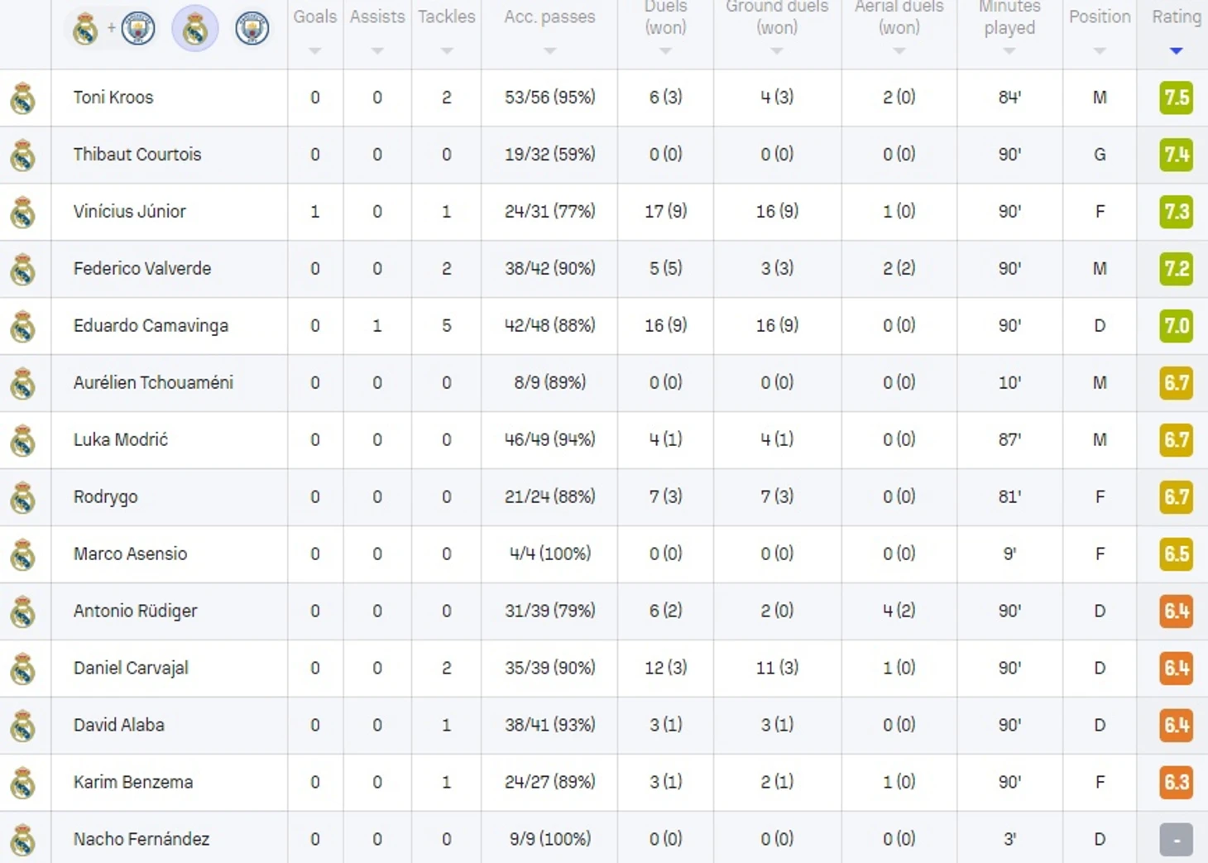1208x863 pixels.
Task: Sort by Assists using its arrow
Action: click(x=377, y=51)
